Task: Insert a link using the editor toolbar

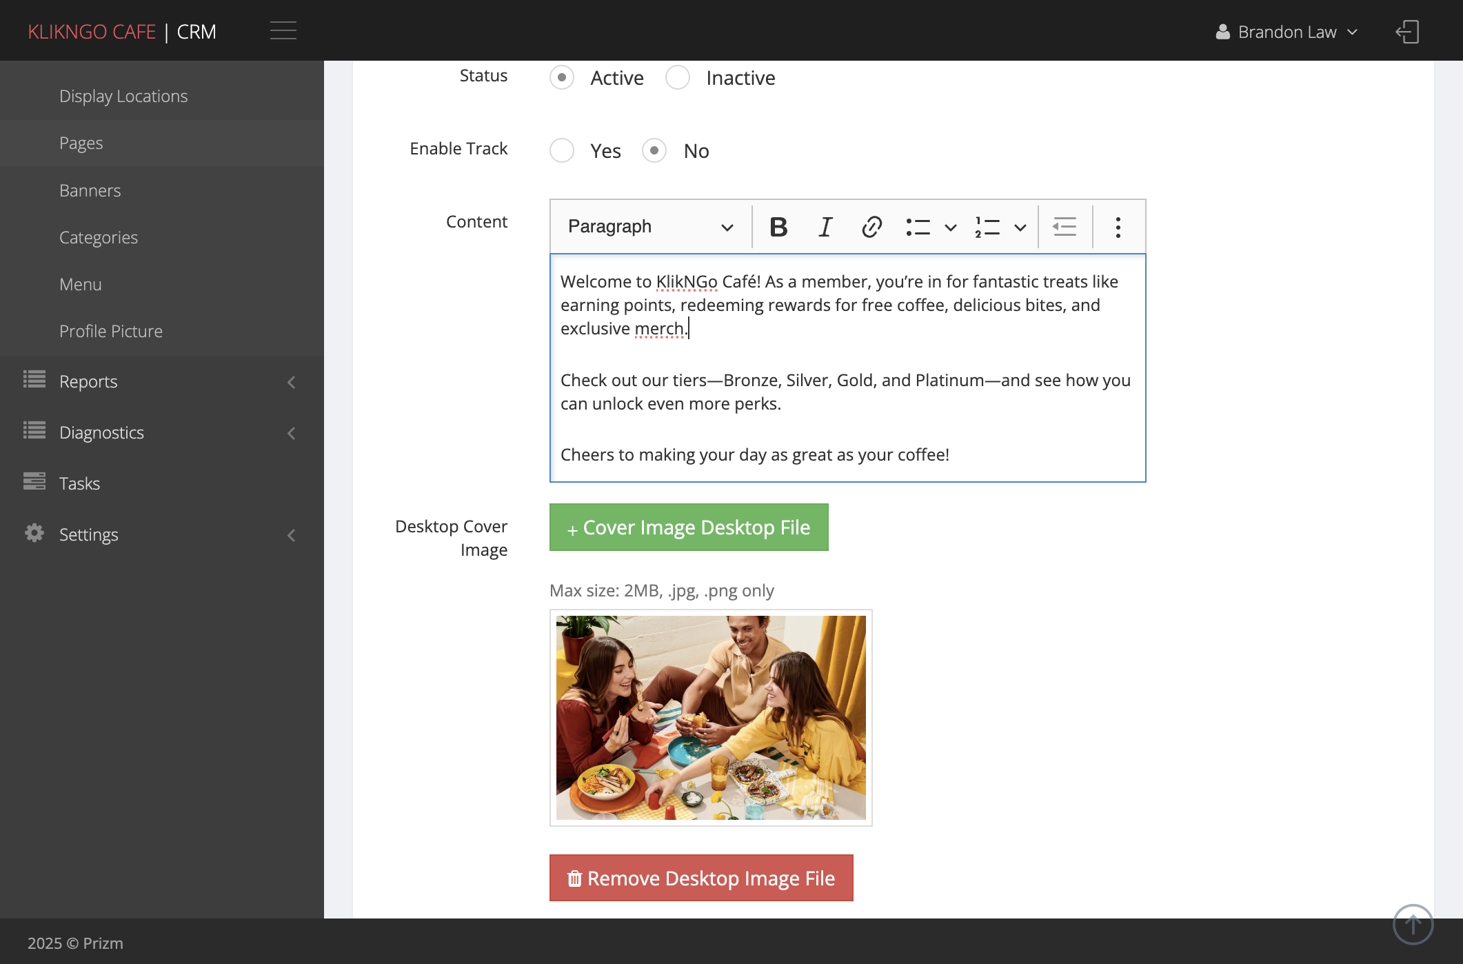Action: coord(871,227)
